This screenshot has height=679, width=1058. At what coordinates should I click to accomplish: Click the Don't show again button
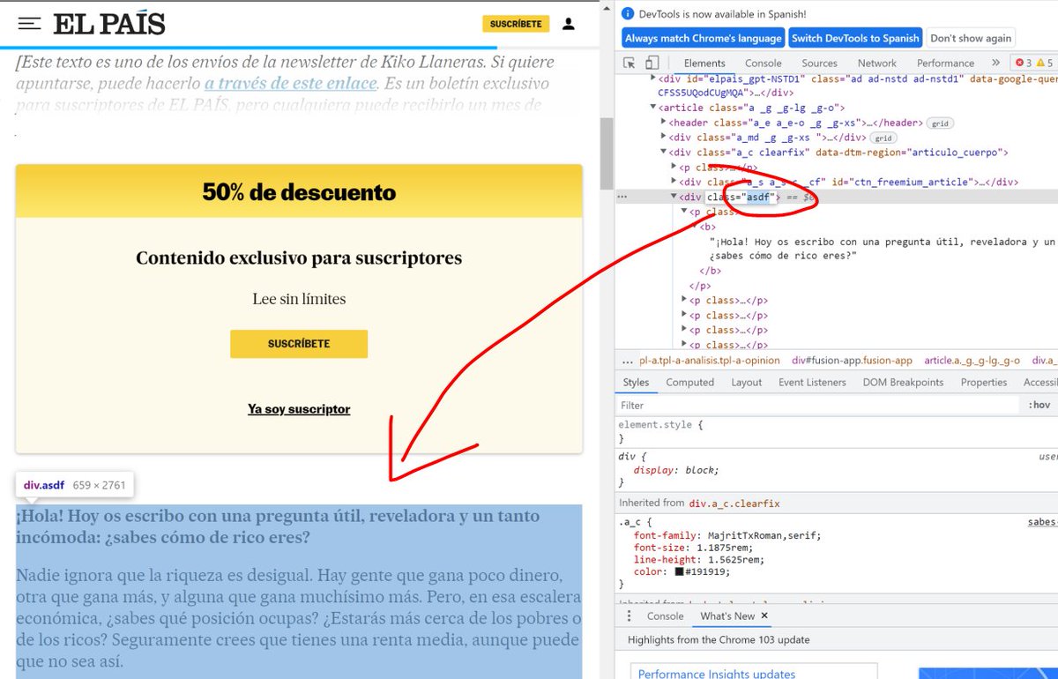[x=971, y=38]
